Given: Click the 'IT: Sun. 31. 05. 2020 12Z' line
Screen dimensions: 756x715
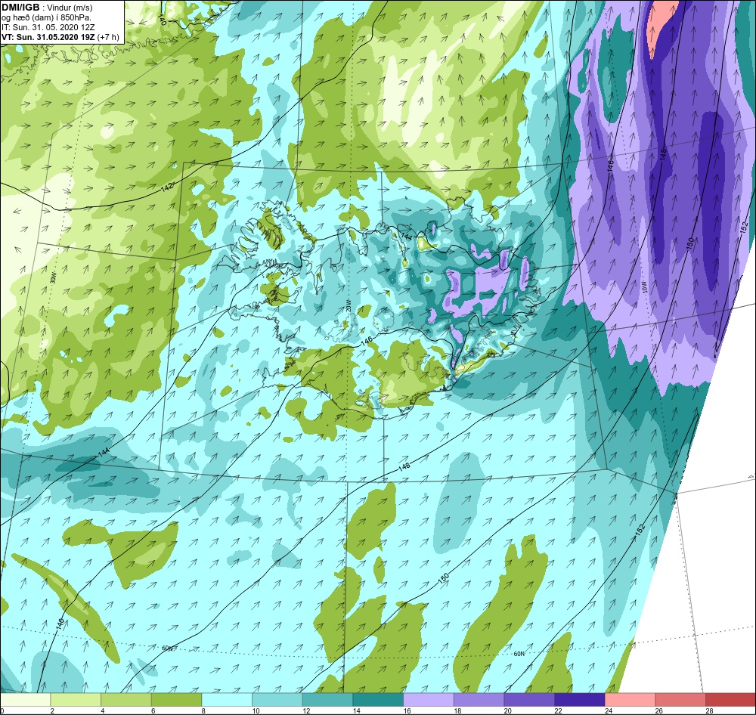Looking at the screenshot, I should point(49,27).
